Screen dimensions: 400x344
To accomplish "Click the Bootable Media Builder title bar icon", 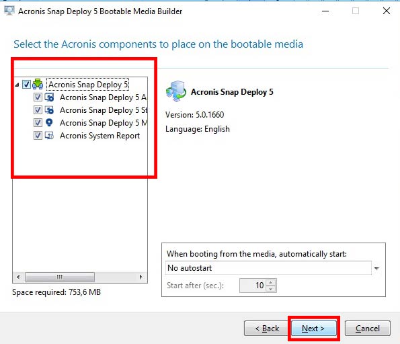I will tap(9, 11).
